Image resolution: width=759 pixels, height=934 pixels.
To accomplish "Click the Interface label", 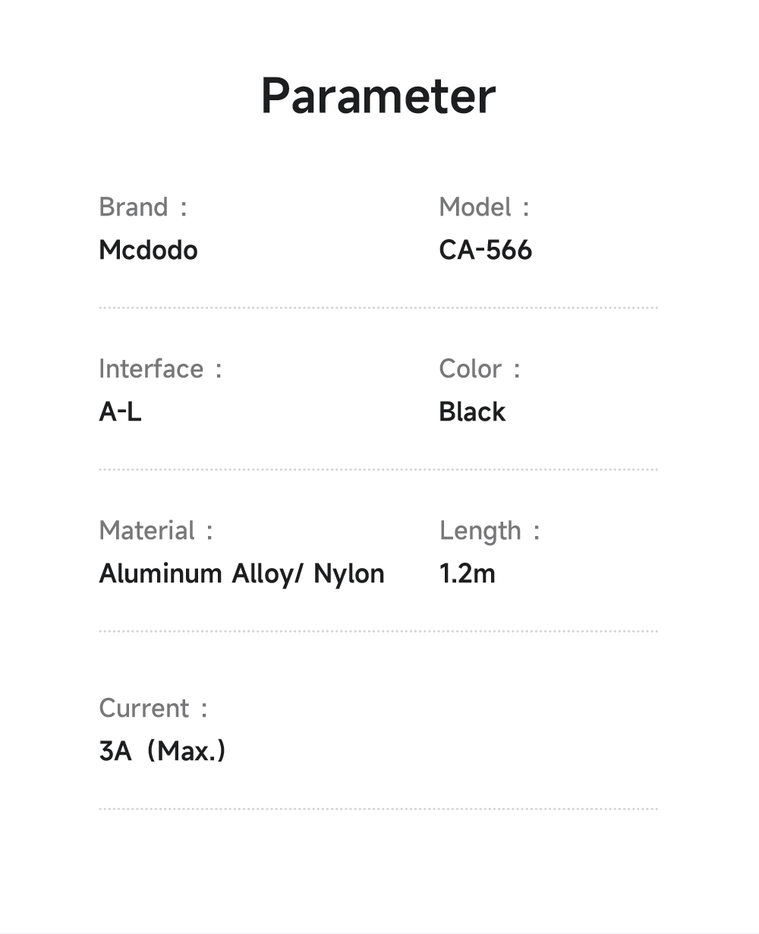I will click(151, 369).
